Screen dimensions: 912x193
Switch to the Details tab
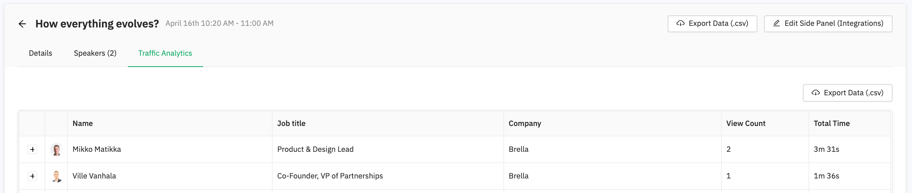click(x=40, y=53)
